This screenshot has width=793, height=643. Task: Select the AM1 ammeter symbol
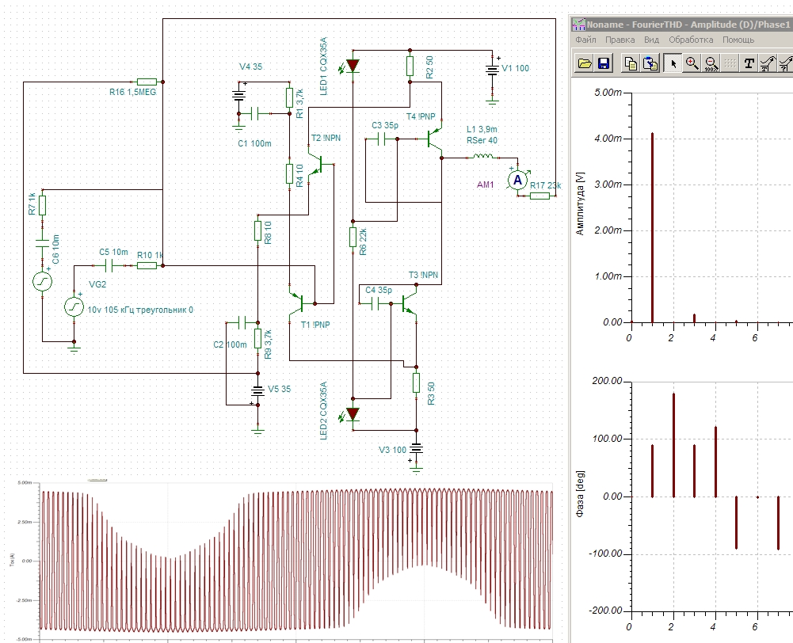click(518, 181)
